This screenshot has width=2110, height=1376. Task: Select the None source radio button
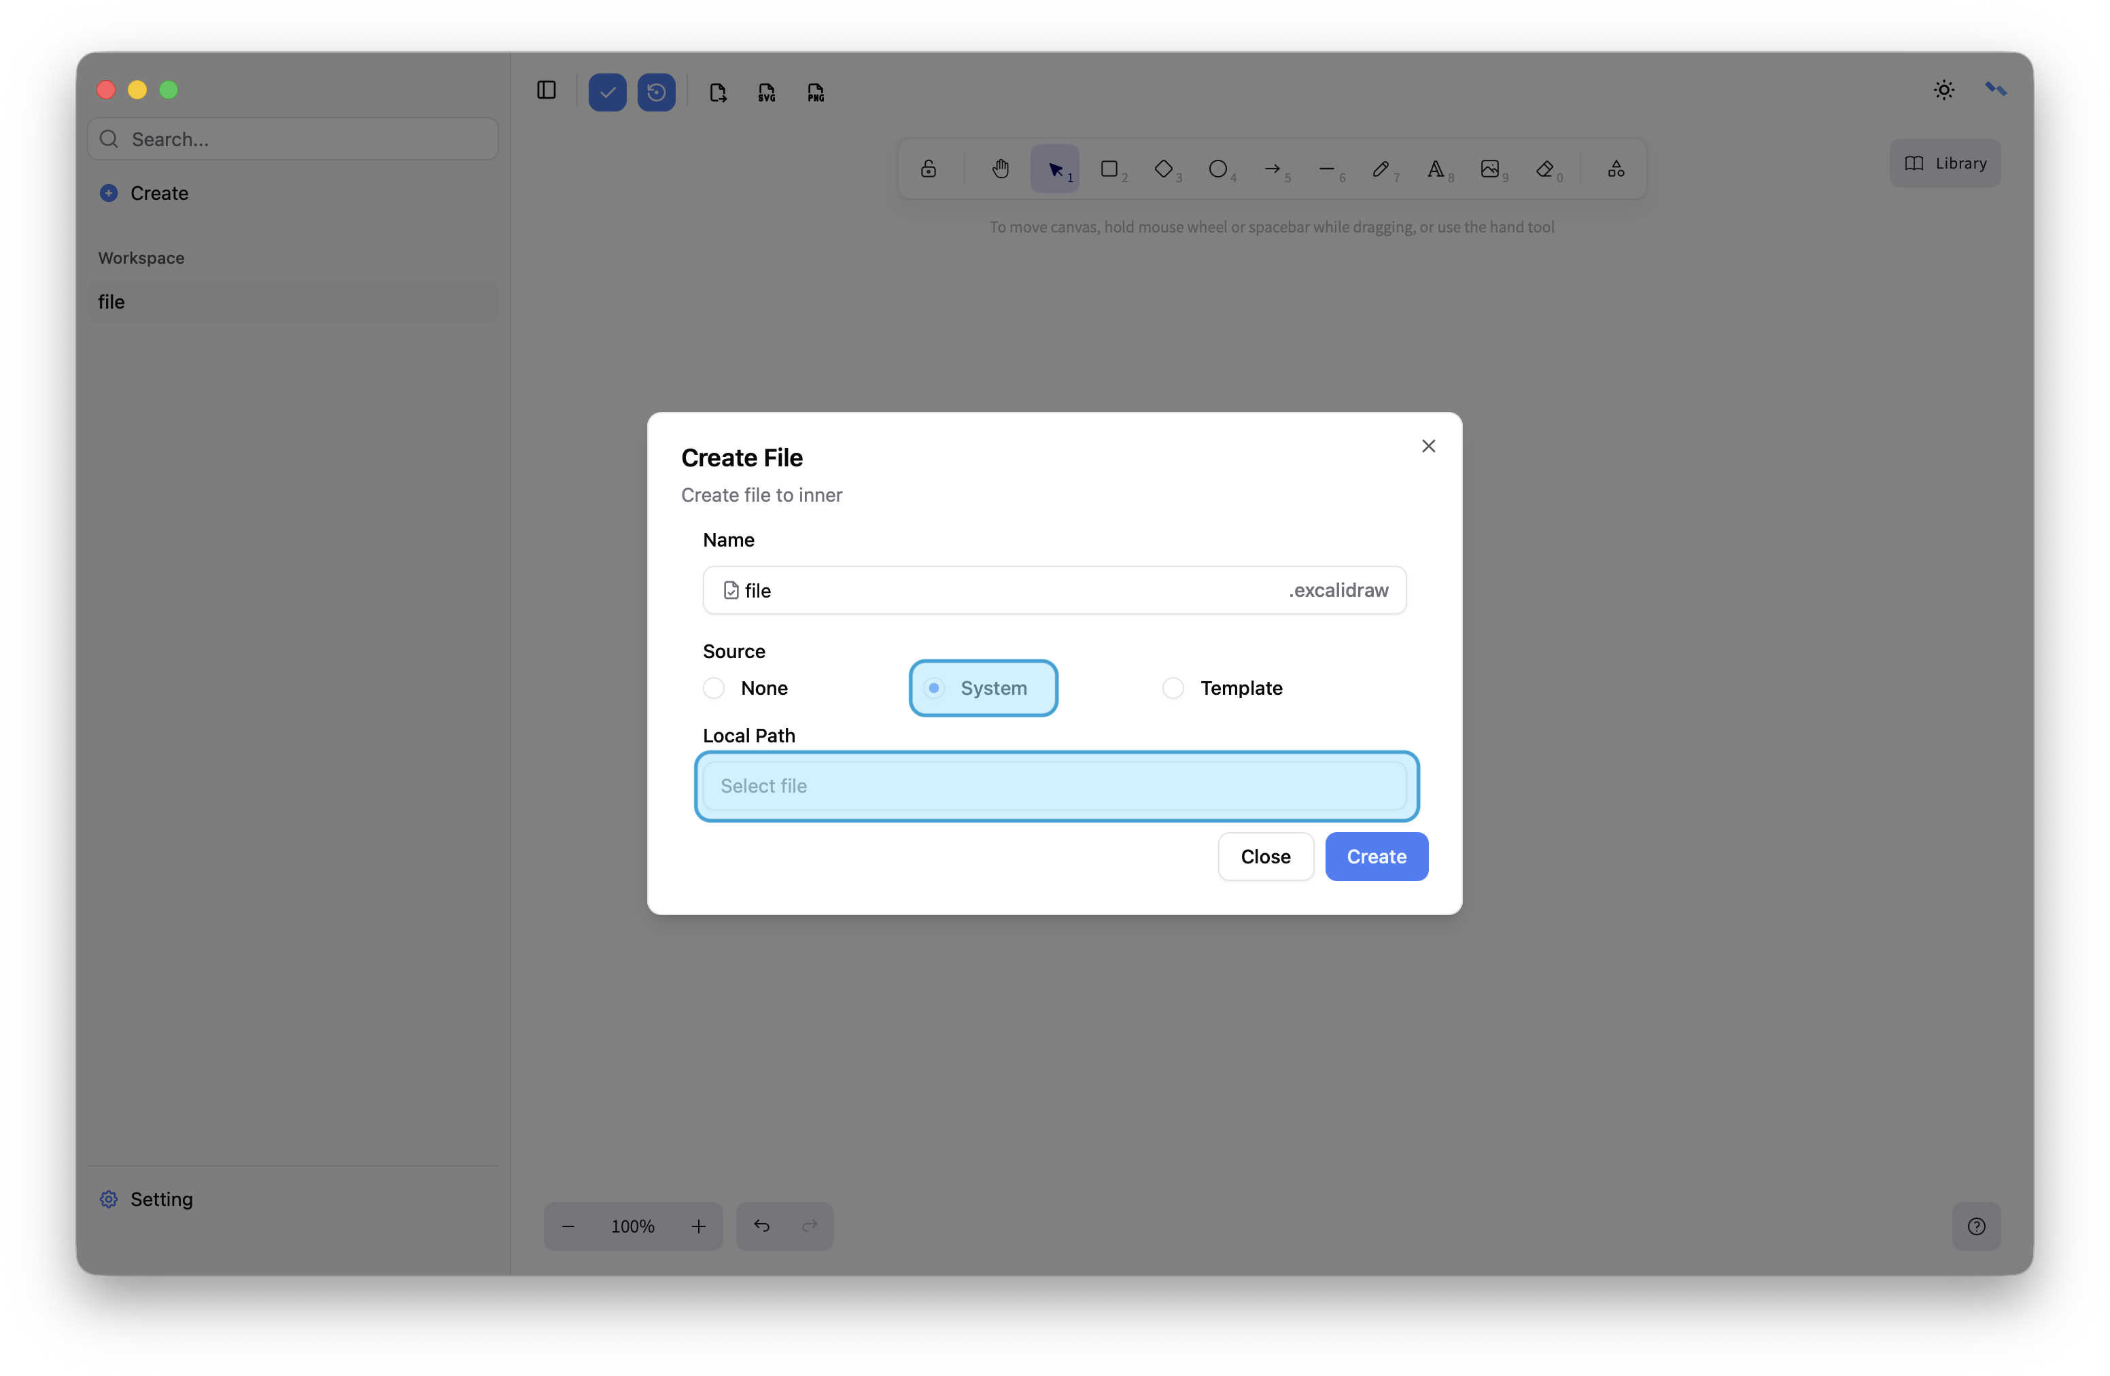714,688
